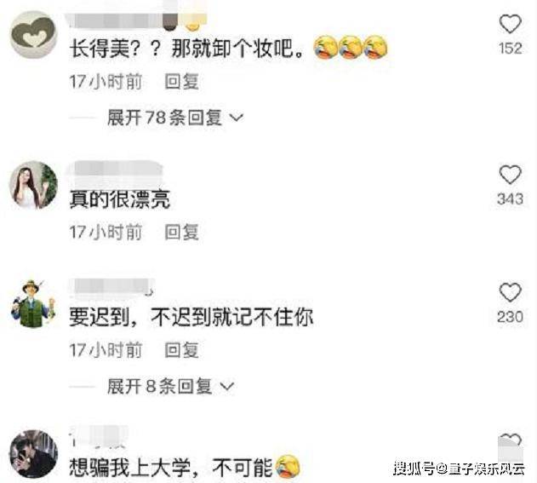This screenshot has width=537, height=483.
Task: Like the '真的很漂亮' comment
Action: [x=511, y=175]
